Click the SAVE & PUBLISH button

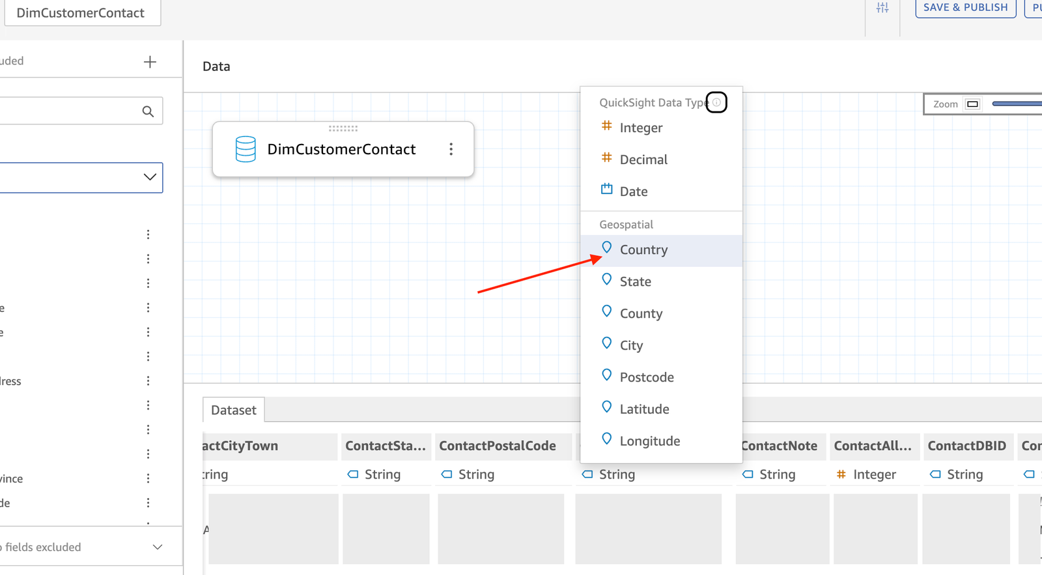click(966, 8)
